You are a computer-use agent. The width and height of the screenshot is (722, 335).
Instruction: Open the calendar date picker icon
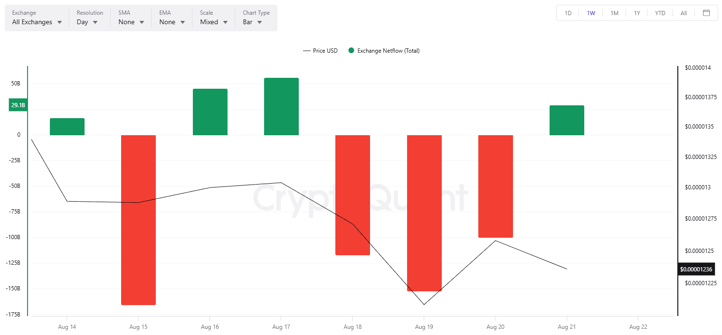pyautogui.click(x=706, y=13)
